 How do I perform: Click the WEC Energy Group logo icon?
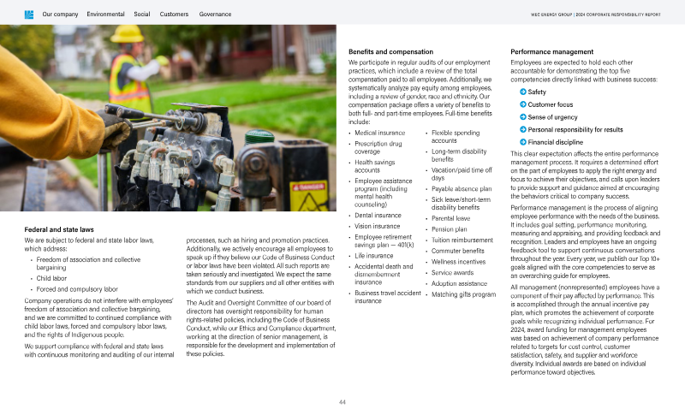coord(28,15)
